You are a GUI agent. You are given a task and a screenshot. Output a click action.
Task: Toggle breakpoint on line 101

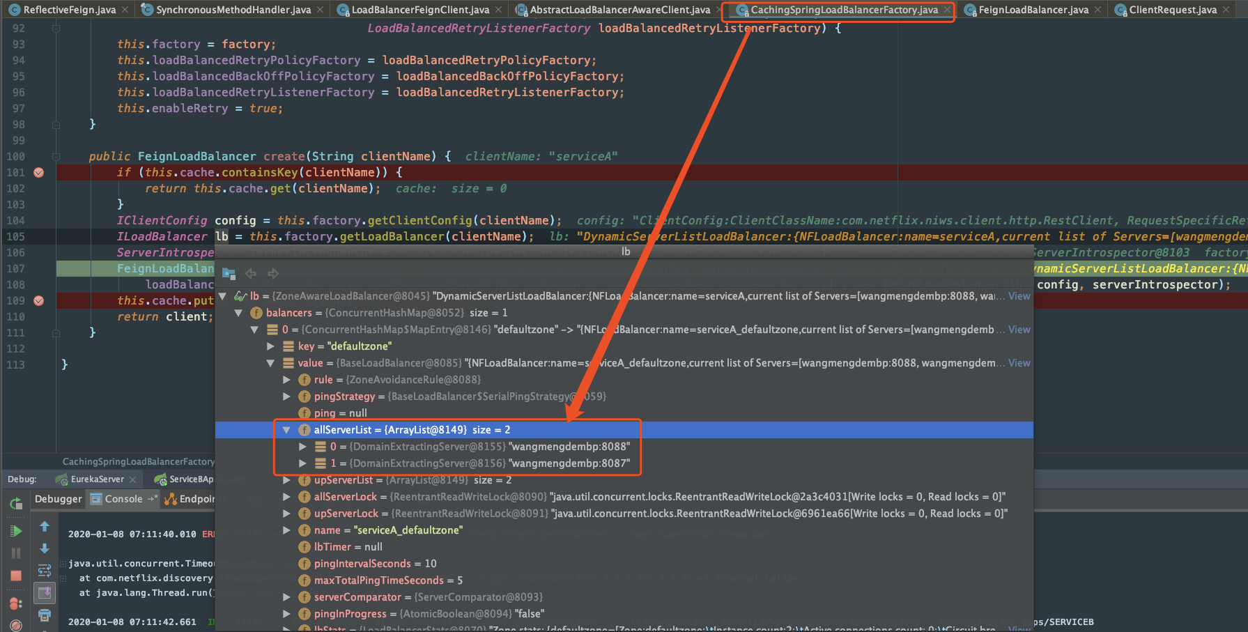pyautogui.click(x=39, y=172)
